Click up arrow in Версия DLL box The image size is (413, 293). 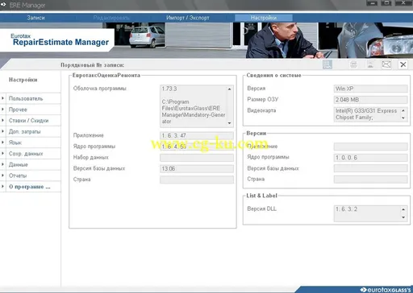(403, 209)
